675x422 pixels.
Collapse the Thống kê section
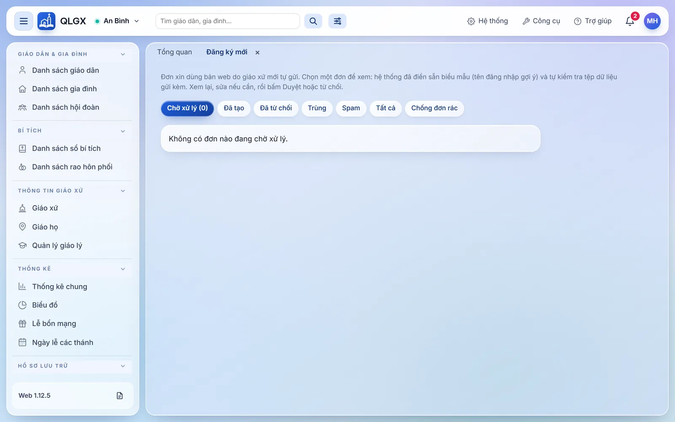coord(123,269)
